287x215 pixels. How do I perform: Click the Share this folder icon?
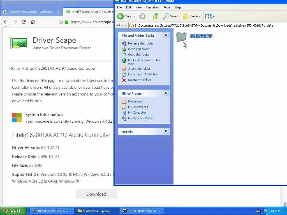[x=124, y=69]
